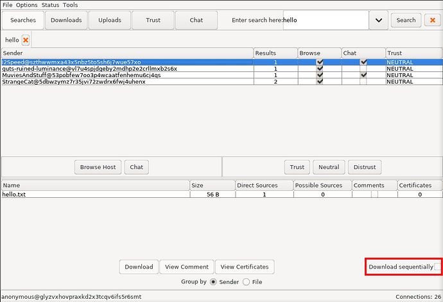
Task: Open the search history dropdown arrow
Action: 378,20
